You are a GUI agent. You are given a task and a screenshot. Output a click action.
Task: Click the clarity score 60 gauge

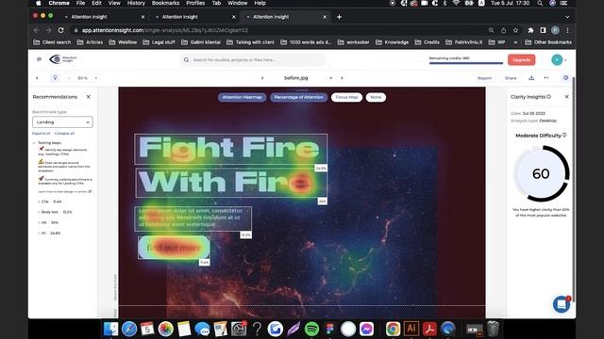pos(541,173)
